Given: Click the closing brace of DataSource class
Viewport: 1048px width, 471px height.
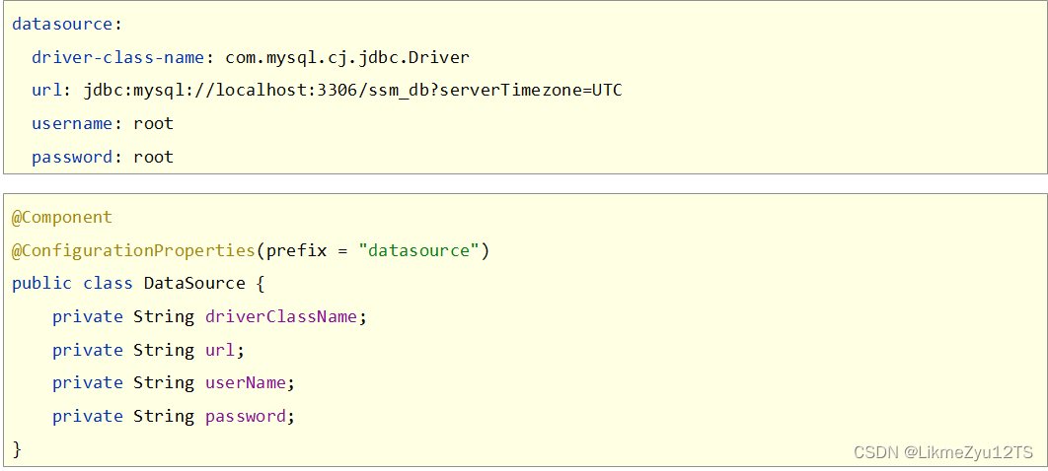Looking at the screenshot, I should pyautogui.click(x=18, y=449).
